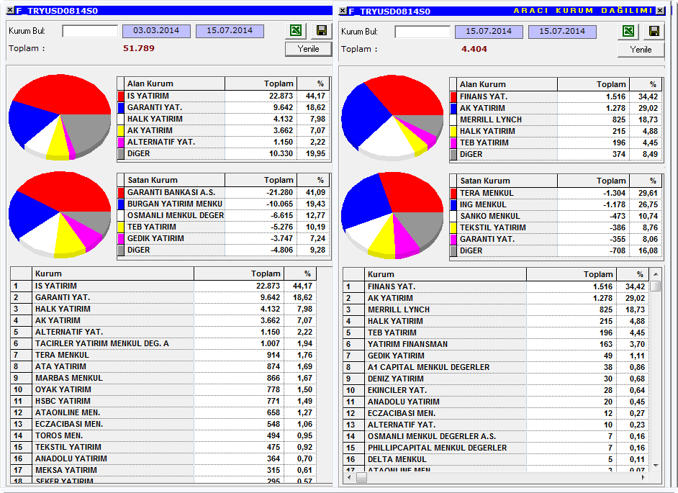Click the X icon beside right window title

[343, 11]
